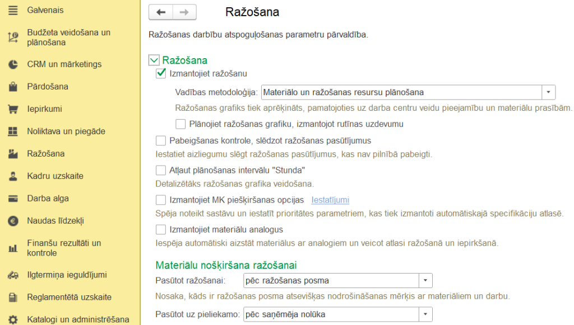
Task: Enable Pabeigšanas kontrole slēdzot ražošanas pasūtījumus
Action: 160,140
